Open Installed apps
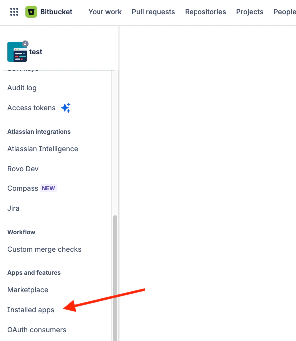The height and width of the screenshot is (341, 296). (x=31, y=310)
